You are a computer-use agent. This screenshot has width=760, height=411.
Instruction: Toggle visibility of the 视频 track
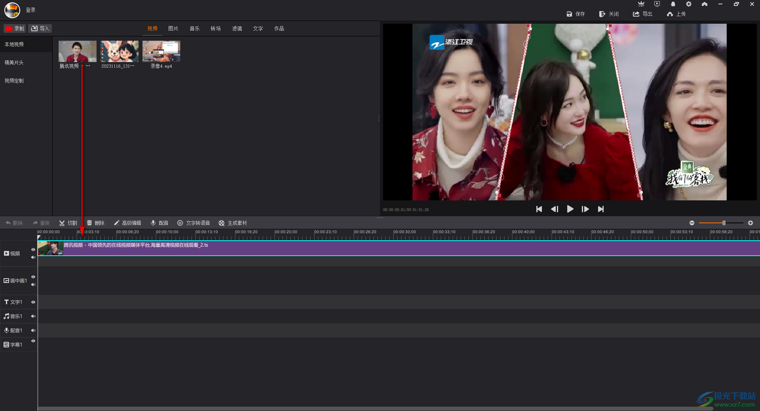click(33, 249)
